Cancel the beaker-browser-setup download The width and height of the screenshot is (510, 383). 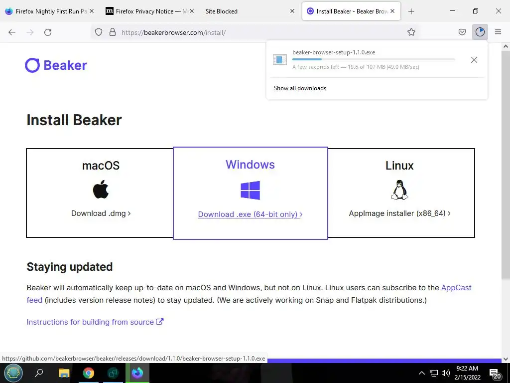[x=474, y=60]
